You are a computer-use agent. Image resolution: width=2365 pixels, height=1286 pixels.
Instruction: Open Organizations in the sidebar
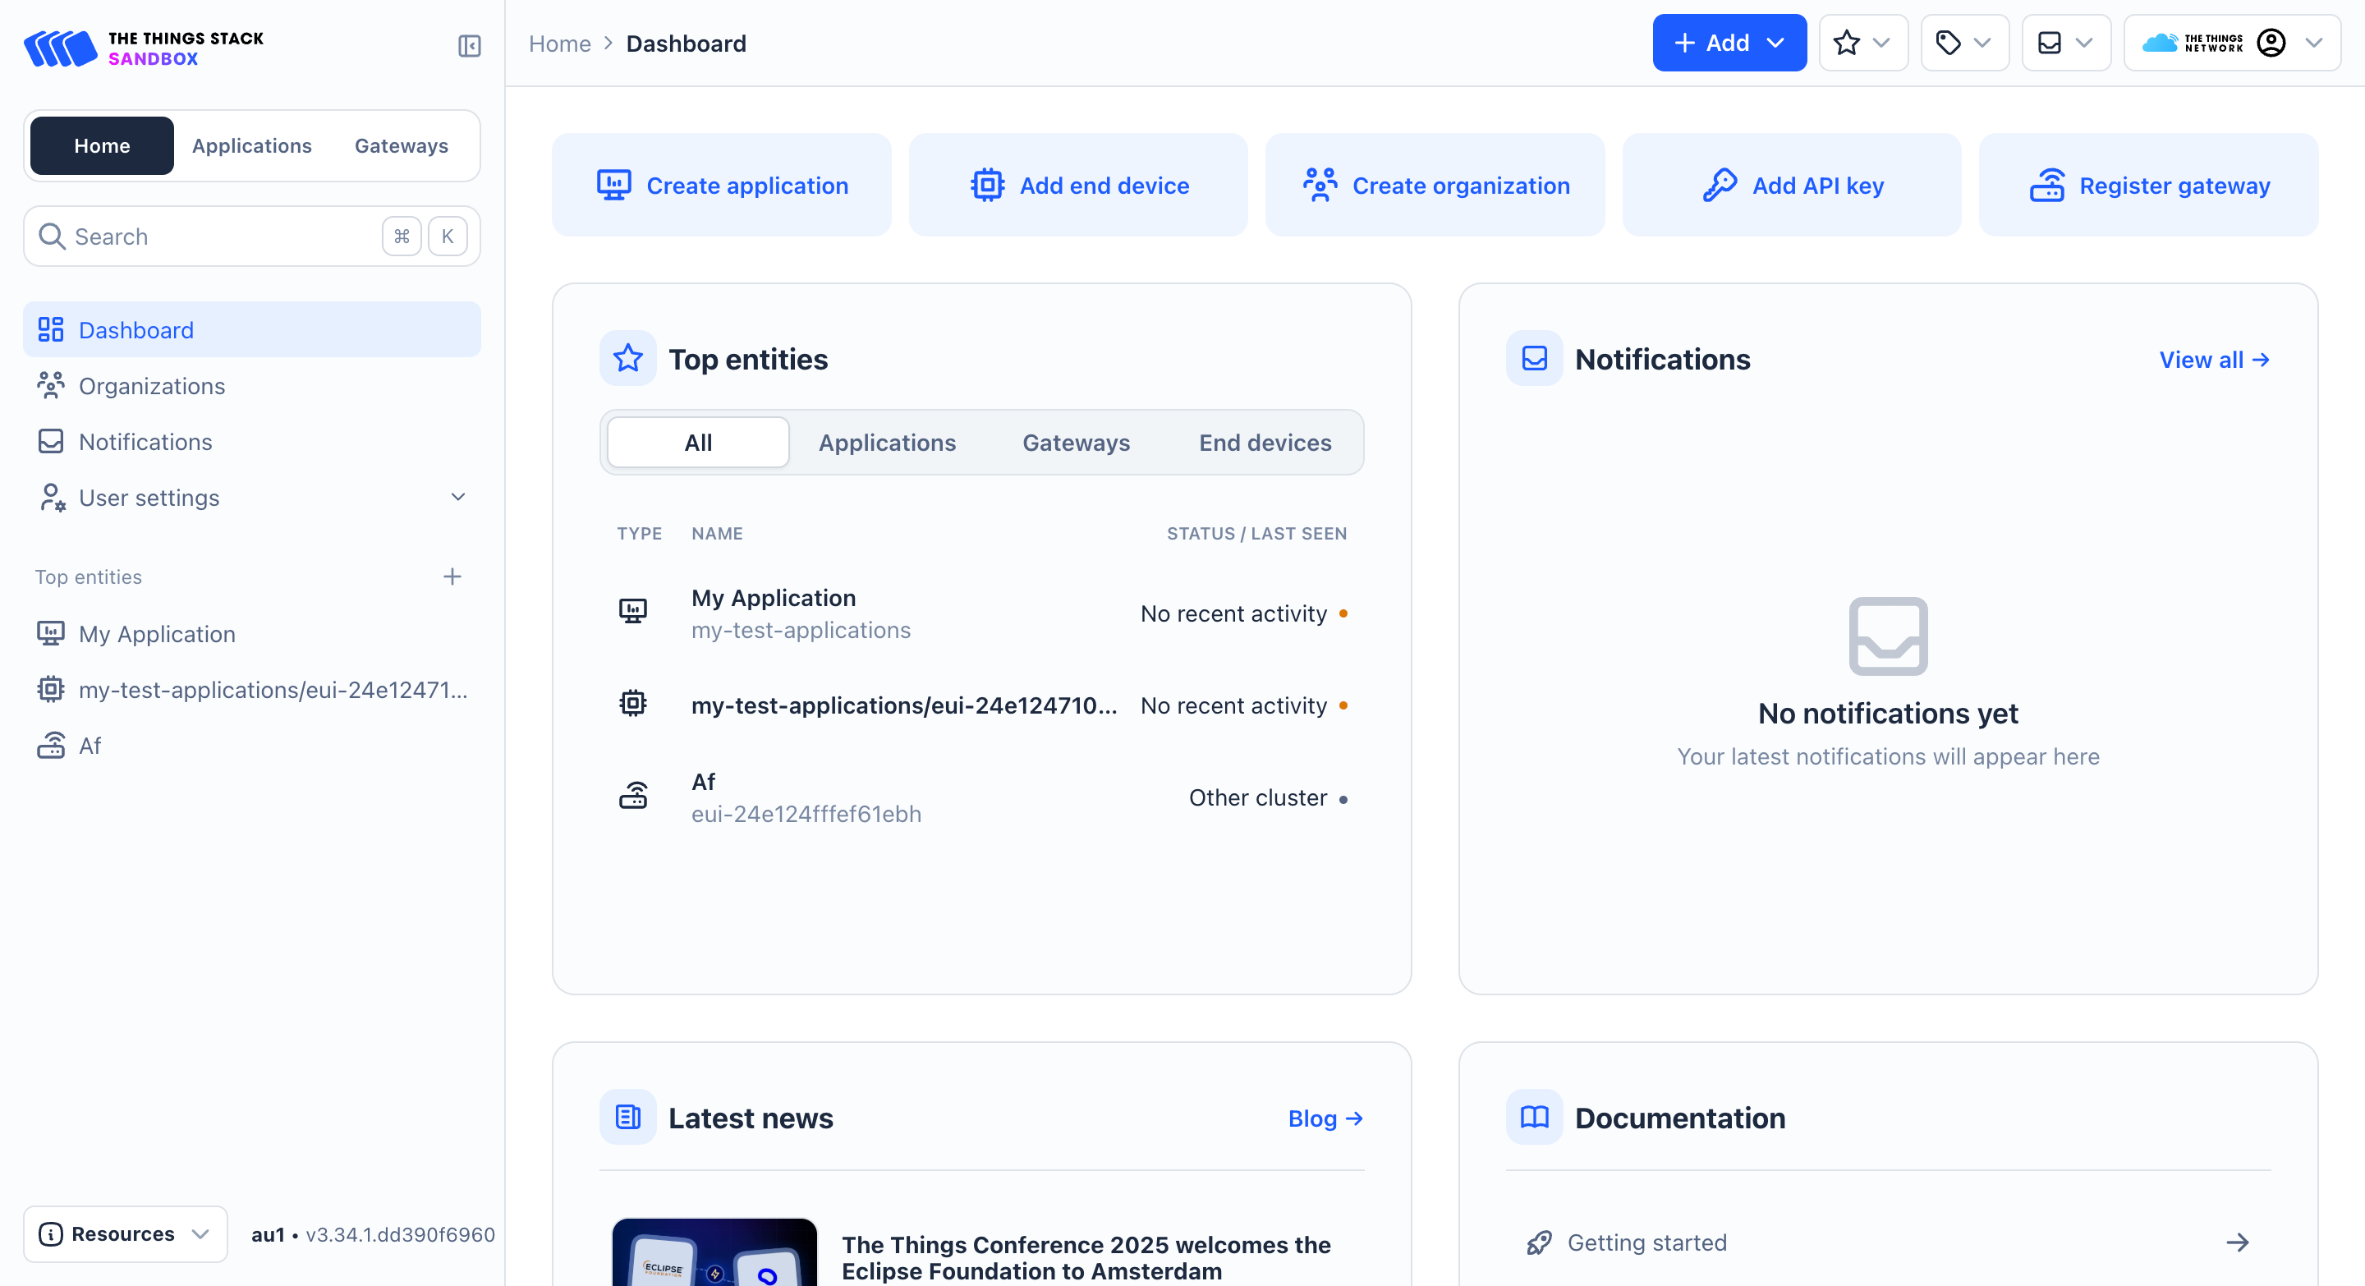[x=151, y=385]
